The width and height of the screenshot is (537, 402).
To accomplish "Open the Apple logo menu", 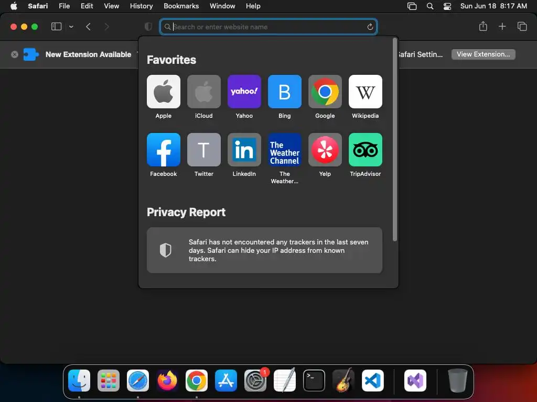I will coord(14,6).
